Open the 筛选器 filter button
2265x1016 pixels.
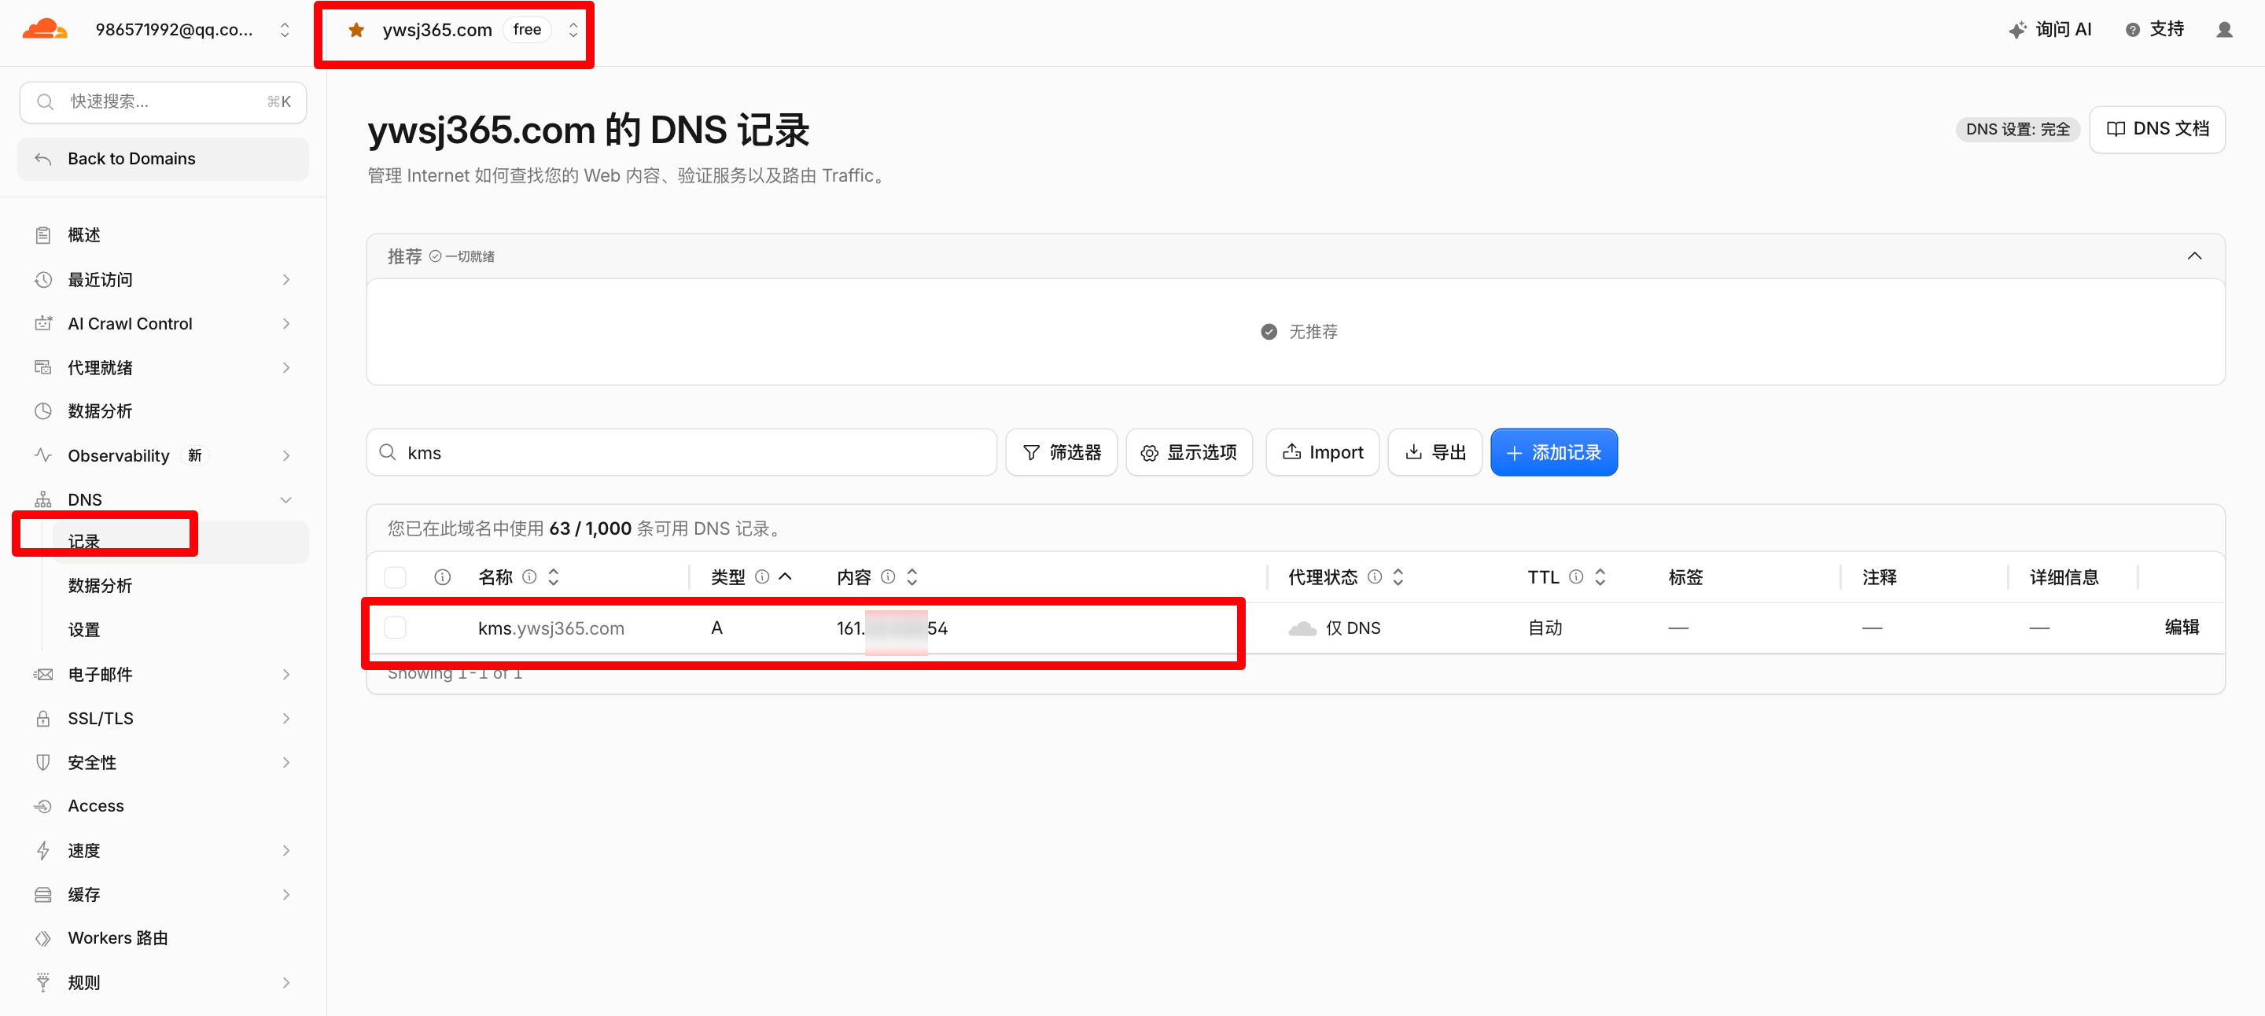[1061, 451]
